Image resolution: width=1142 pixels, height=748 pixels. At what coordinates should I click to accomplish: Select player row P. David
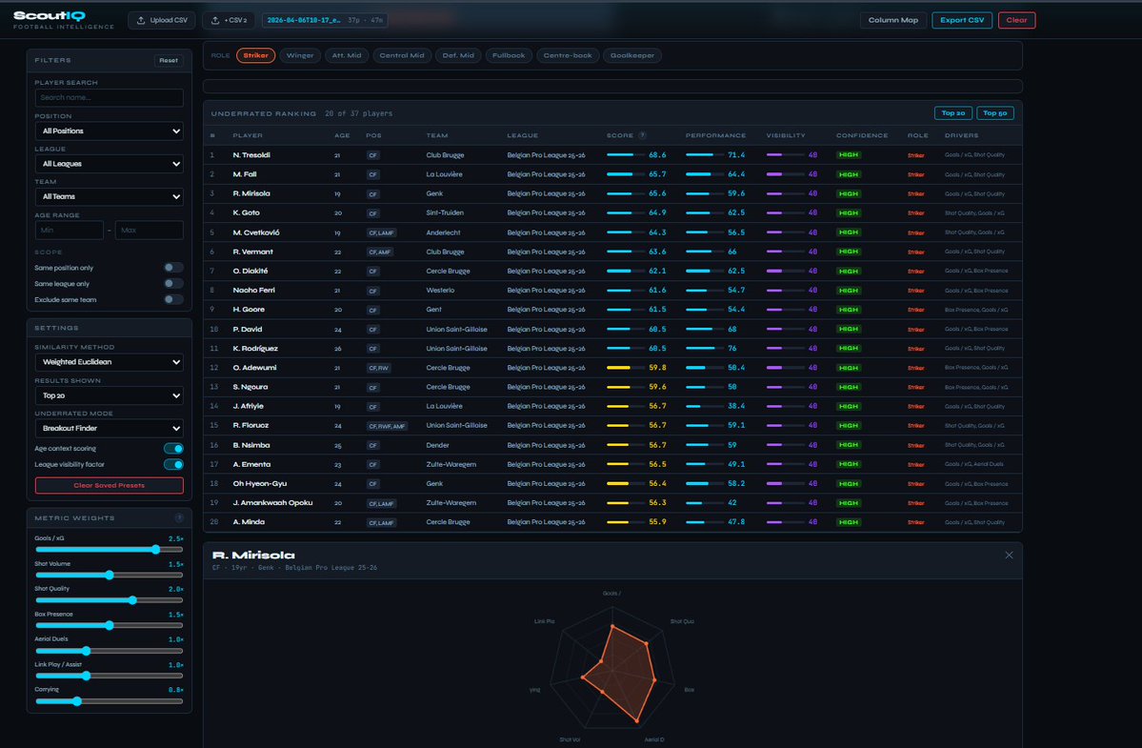tap(612, 329)
